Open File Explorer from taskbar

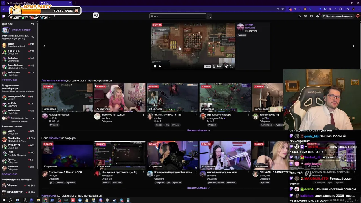tap(38, 200)
